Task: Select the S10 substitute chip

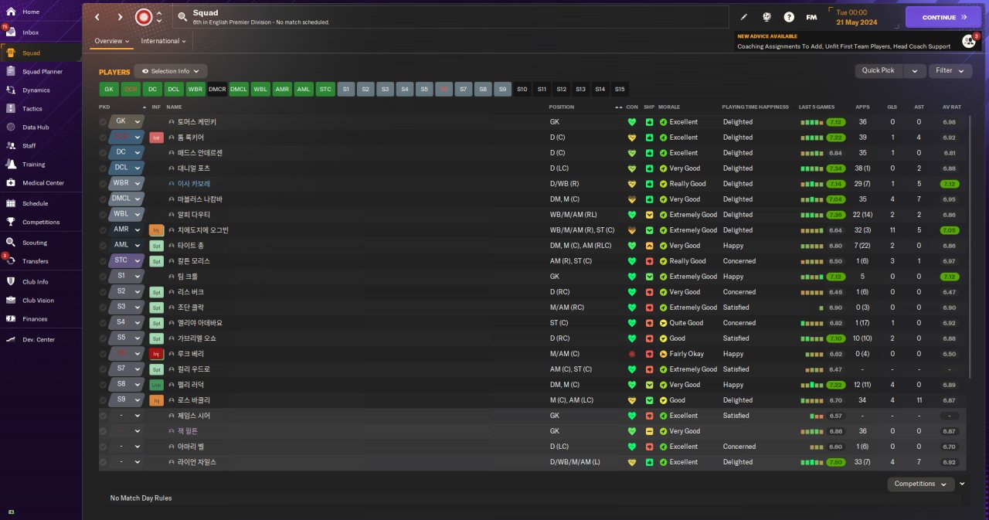Action: pyautogui.click(x=522, y=89)
